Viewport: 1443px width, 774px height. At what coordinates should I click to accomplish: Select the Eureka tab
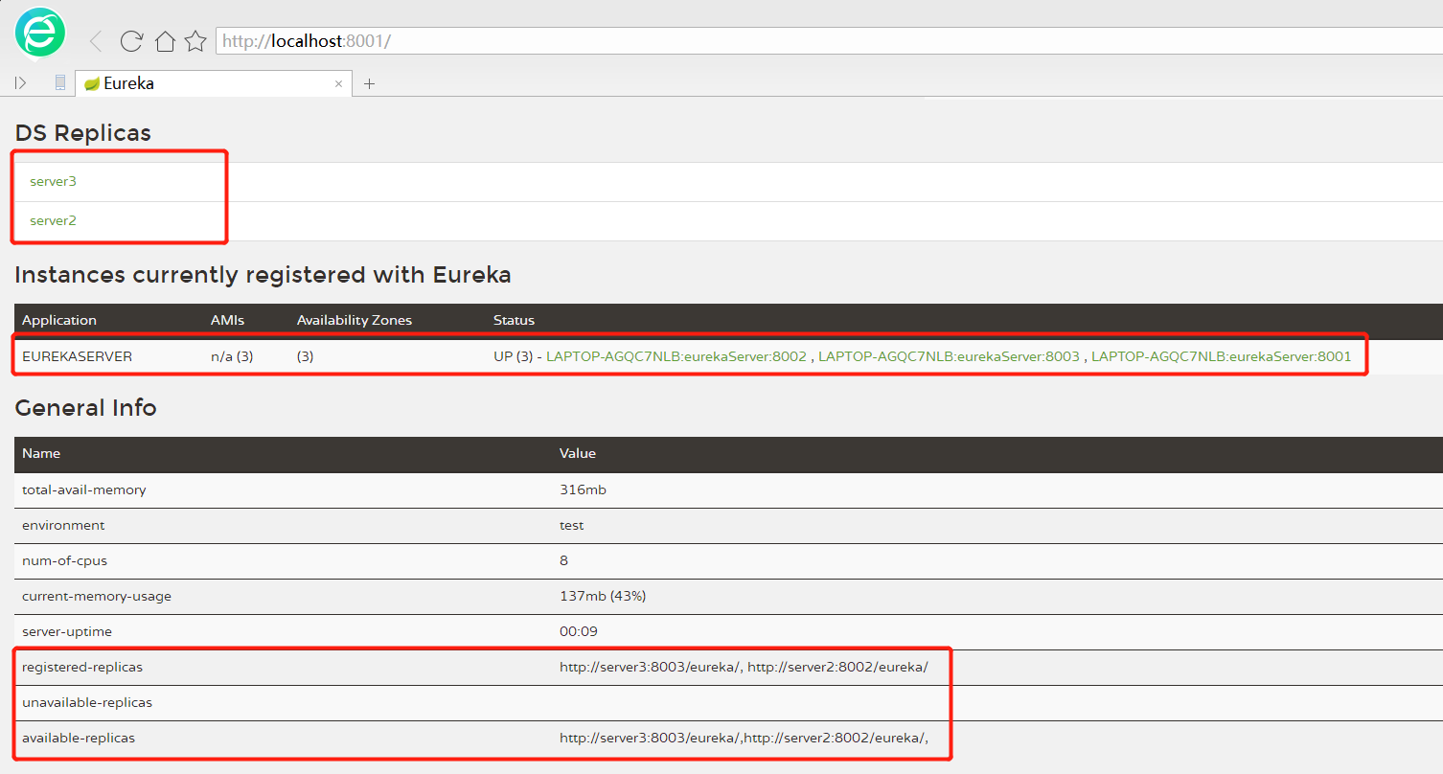coord(214,83)
